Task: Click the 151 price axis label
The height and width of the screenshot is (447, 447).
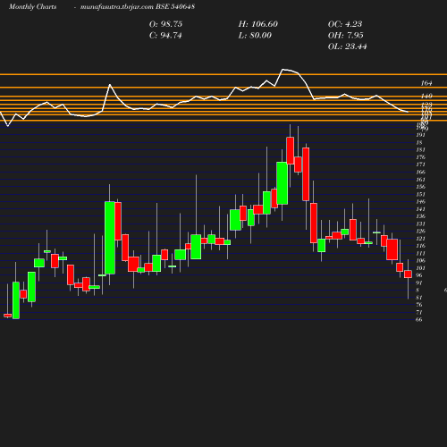Action: click(x=421, y=194)
